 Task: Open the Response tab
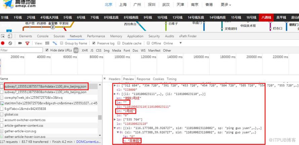143,79
